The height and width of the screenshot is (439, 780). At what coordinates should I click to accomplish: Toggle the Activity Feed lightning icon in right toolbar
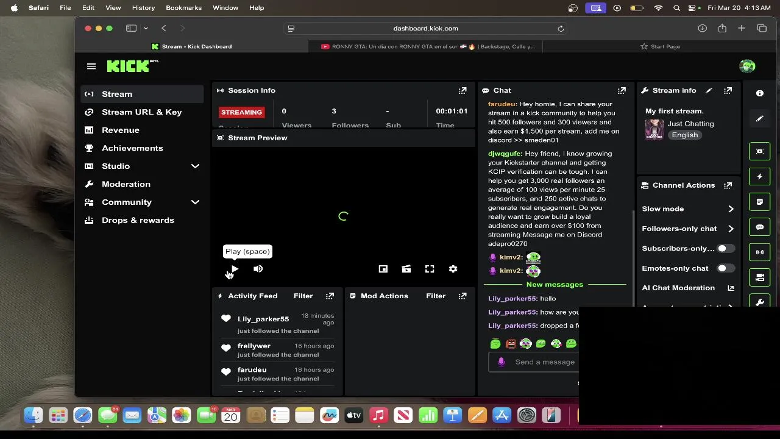[760, 177]
